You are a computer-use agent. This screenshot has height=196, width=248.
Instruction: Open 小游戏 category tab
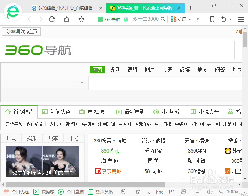tap(168, 112)
